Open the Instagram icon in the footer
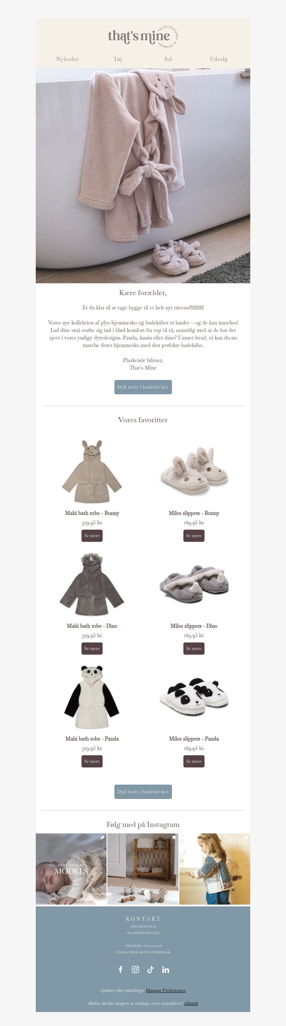Screen dimensions: 286x1026 tap(135, 969)
